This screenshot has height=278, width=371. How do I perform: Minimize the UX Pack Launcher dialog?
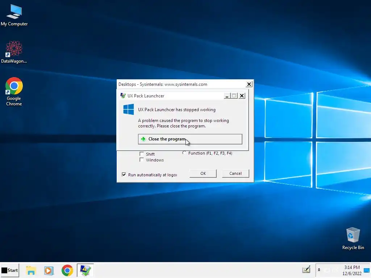pos(227,96)
